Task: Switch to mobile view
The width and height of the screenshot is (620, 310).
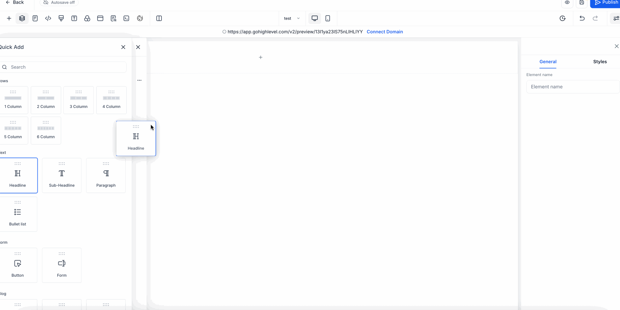Action: [328, 18]
